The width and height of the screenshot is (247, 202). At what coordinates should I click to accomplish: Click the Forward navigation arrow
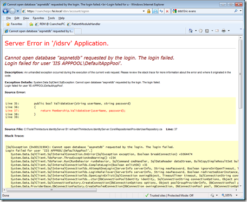coord(12,11)
